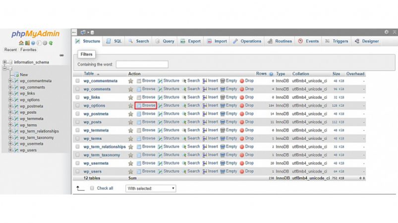Click the sidebar link/chain icon

coord(61,56)
